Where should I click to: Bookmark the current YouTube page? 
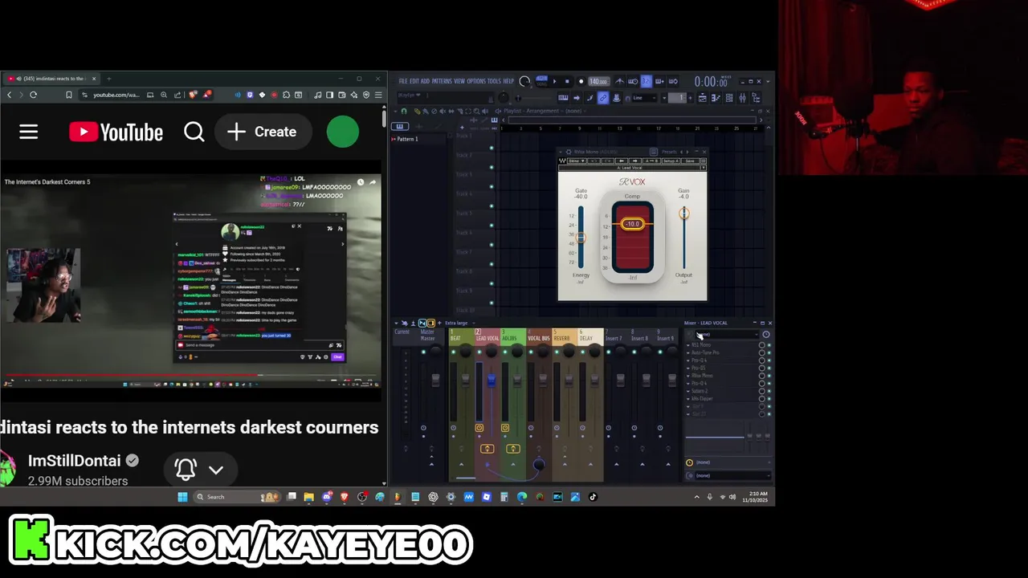[x=68, y=95]
